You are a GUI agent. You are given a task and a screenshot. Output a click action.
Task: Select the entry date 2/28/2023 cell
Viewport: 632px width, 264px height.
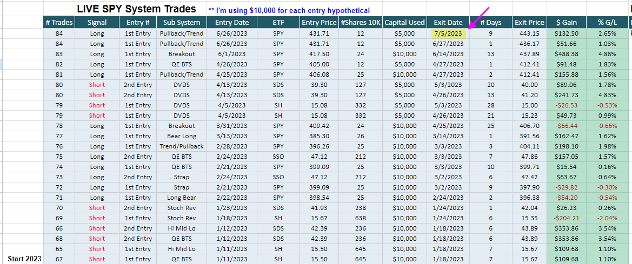click(x=232, y=146)
